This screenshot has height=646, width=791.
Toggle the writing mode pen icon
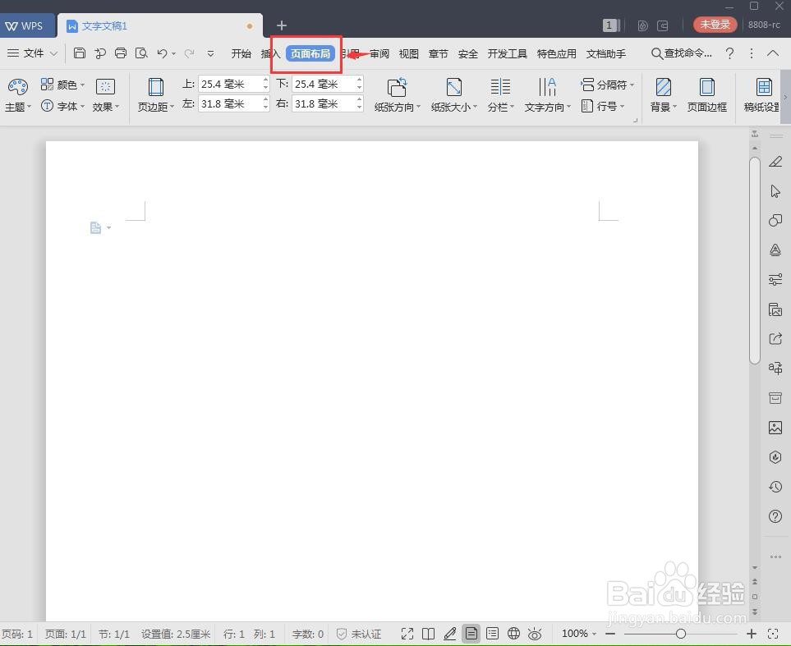click(449, 634)
